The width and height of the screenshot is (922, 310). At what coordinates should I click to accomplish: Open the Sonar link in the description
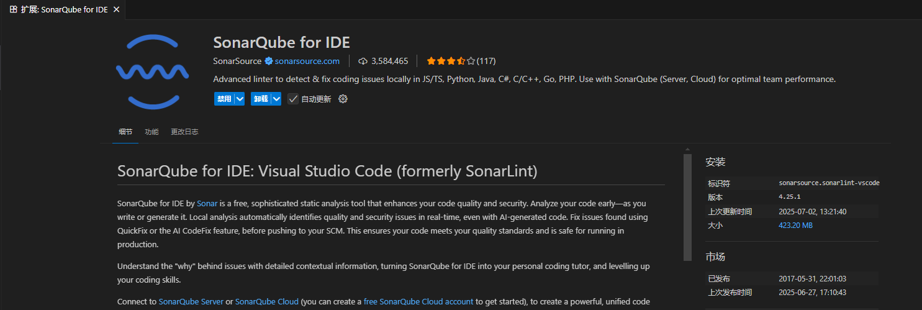click(x=207, y=203)
